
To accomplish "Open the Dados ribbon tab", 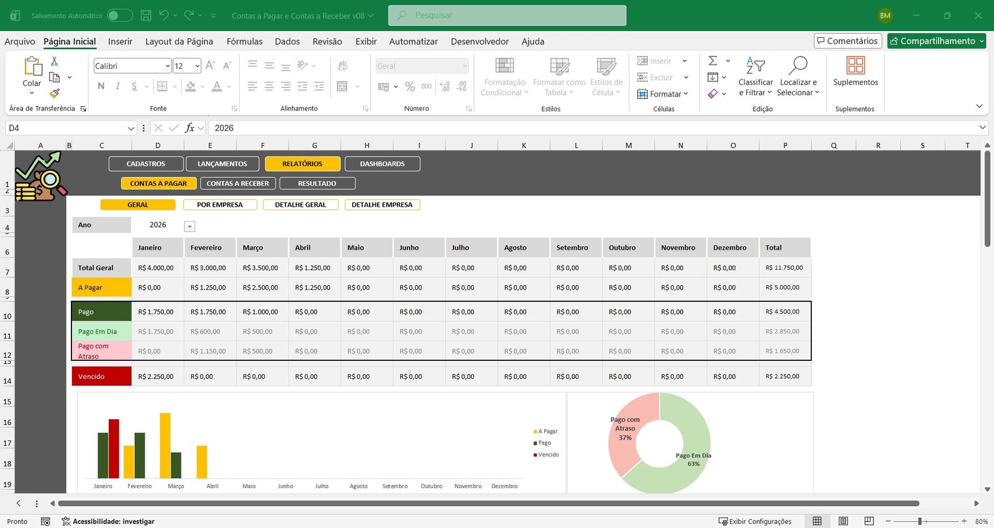I will pos(287,42).
